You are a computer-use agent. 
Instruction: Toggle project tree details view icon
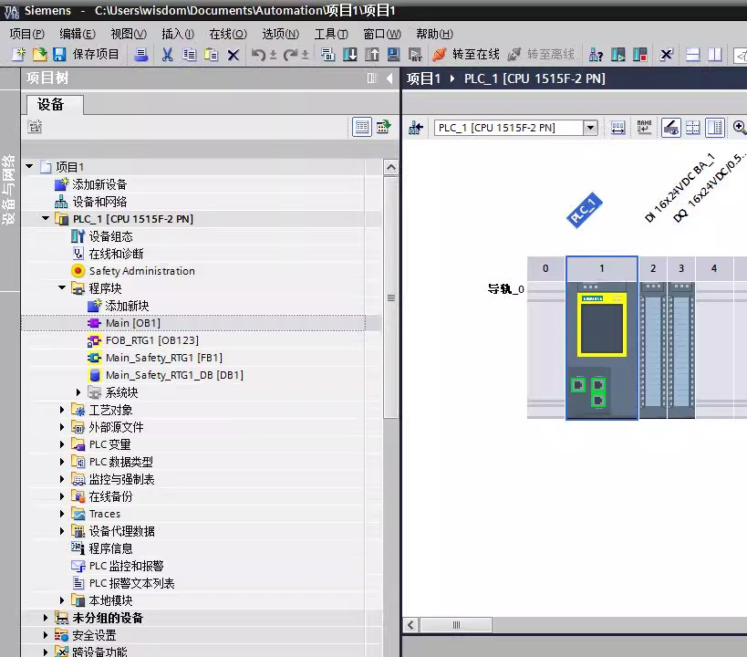tap(361, 128)
